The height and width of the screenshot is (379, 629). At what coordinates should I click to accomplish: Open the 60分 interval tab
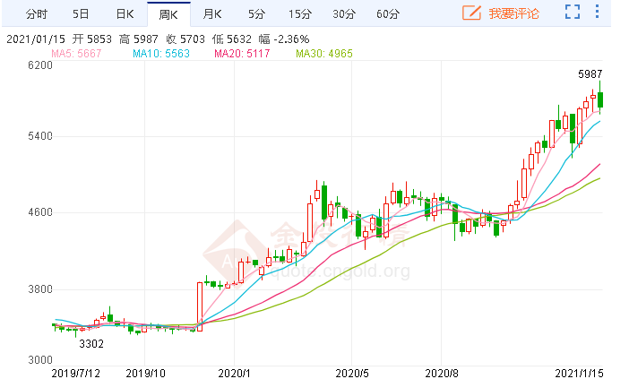point(388,13)
